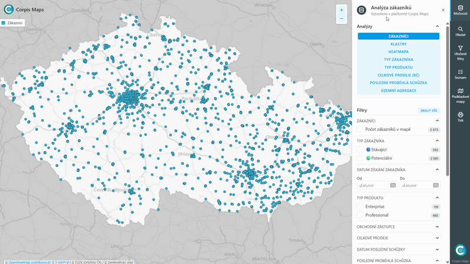The width and height of the screenshot is (470, 264).
Task: Click the Od date input field
Action: pyautogui.click(x=377, y=185)
